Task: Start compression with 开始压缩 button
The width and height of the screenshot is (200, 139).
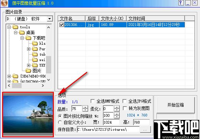Action: 176,105
